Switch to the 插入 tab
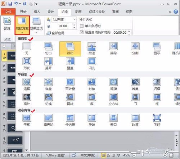The width and height of the screenshot is (180, 159). [x=37, y=12]
